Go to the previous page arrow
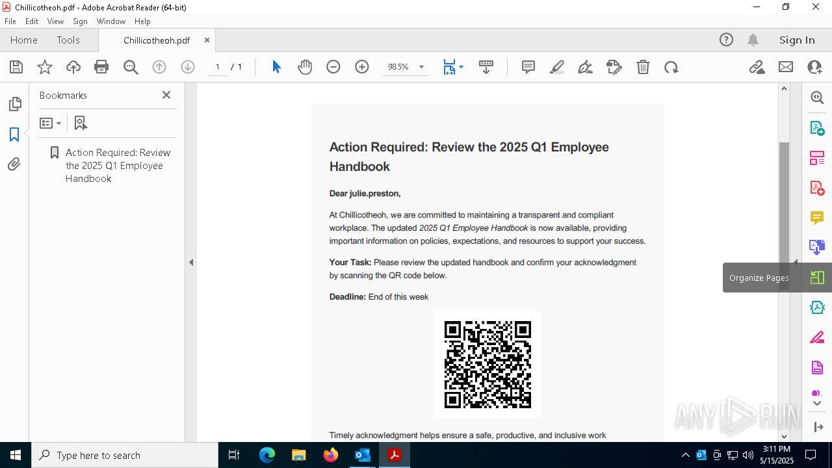The height and width of the screenshot is (468, 832). 159,67
